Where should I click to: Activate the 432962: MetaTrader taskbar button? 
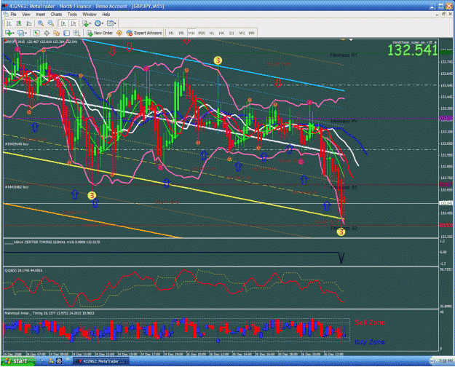tap(100, 361)
